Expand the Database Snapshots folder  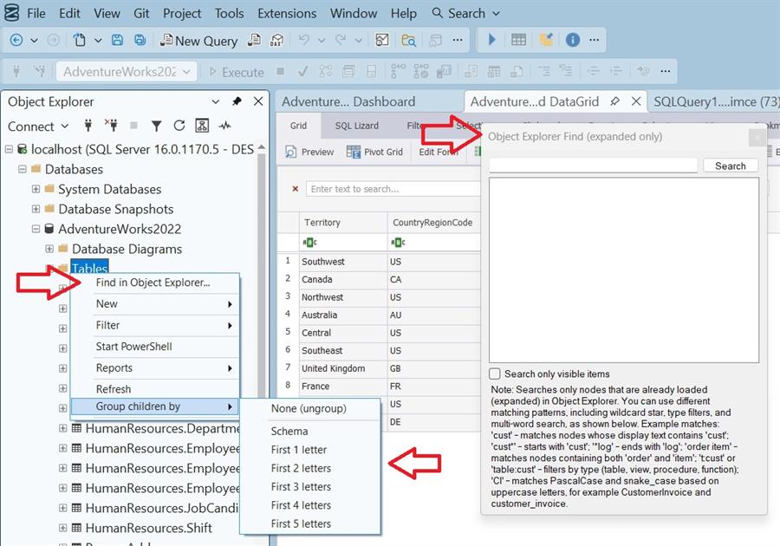point(36,209)
